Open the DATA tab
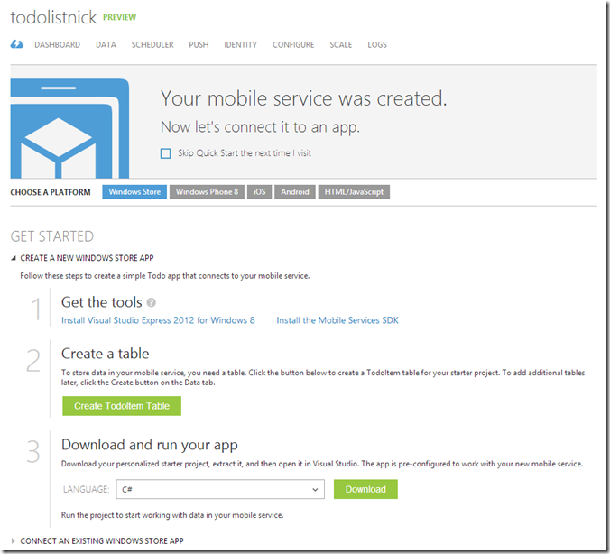610x554 pixels. [106, 45]
